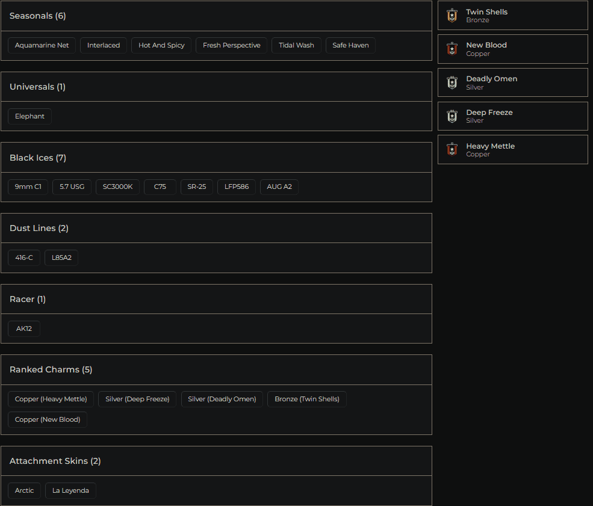Toggle the Elephant universal tag
The height and width of the screenshot is (506, 593).
(x=29, y=116)
